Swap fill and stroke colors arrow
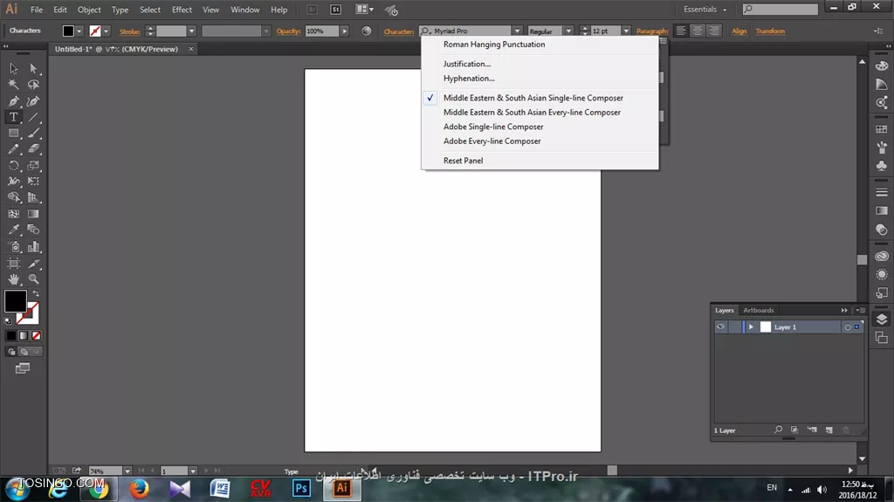Viewport: 894px width, 502px height. [36, 293]
